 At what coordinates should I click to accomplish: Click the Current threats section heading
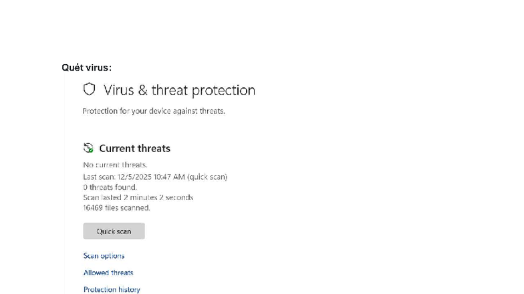click(134, 149)
